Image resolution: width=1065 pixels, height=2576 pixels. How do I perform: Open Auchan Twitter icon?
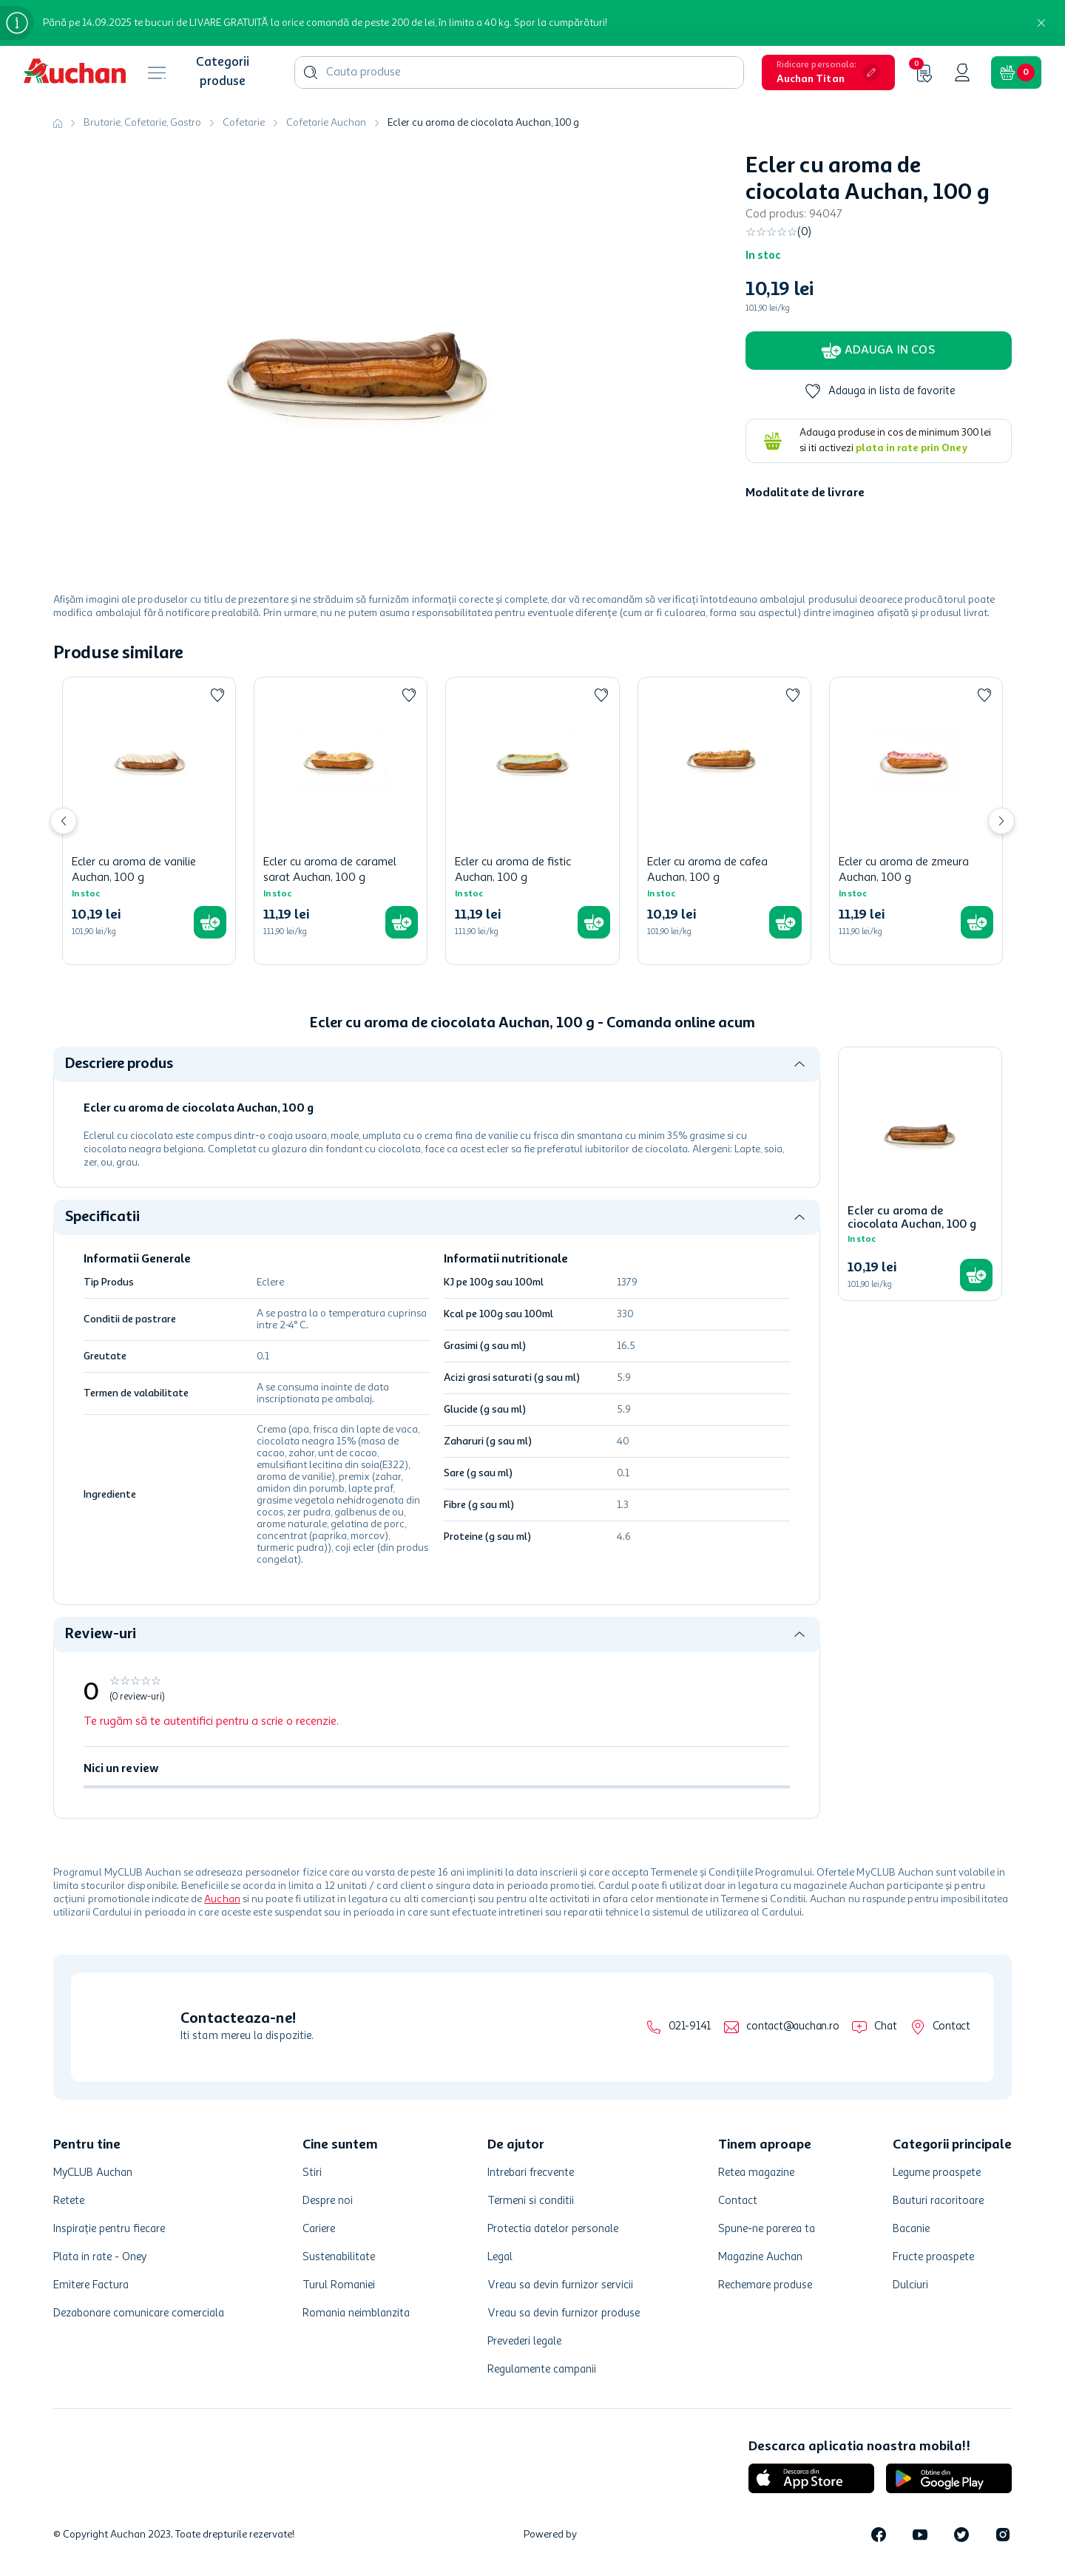coord(961,2534)
